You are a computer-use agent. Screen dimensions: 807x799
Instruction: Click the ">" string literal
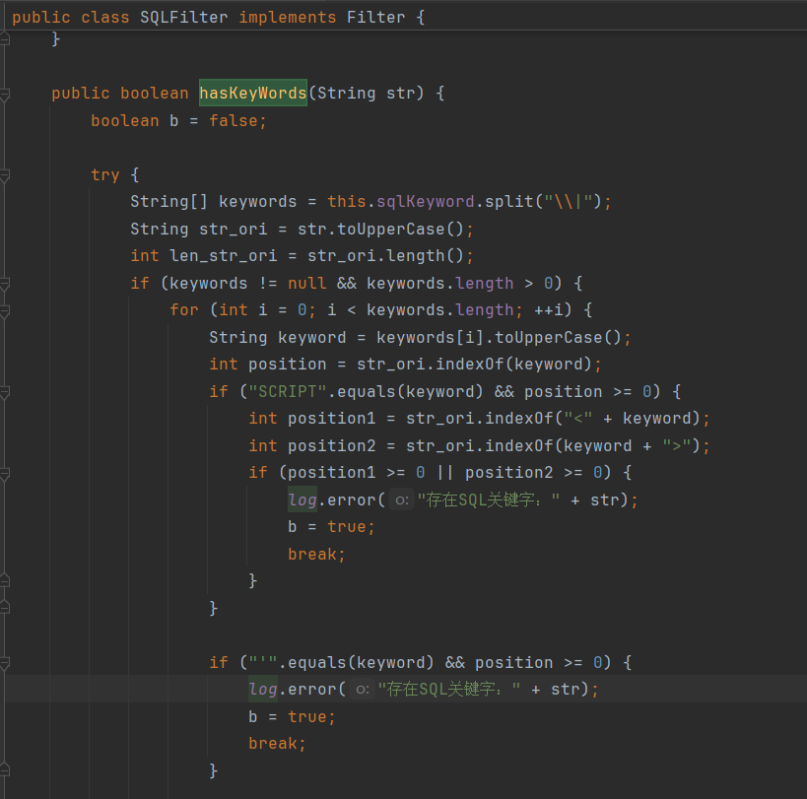tap(676, 445)
